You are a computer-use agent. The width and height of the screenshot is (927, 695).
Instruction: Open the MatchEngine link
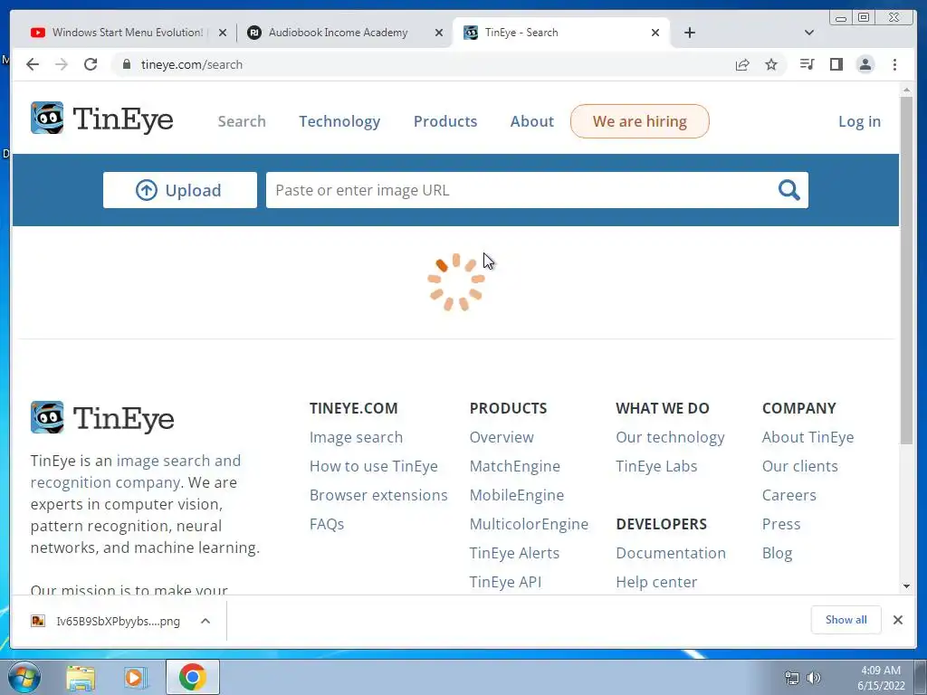[514, 466]
